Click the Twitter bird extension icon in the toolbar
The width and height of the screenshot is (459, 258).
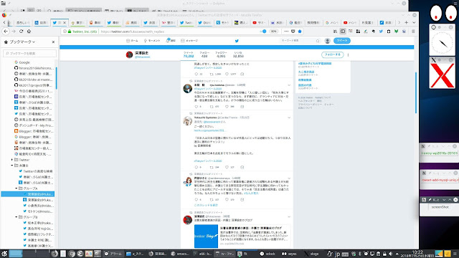pos(381,32)
